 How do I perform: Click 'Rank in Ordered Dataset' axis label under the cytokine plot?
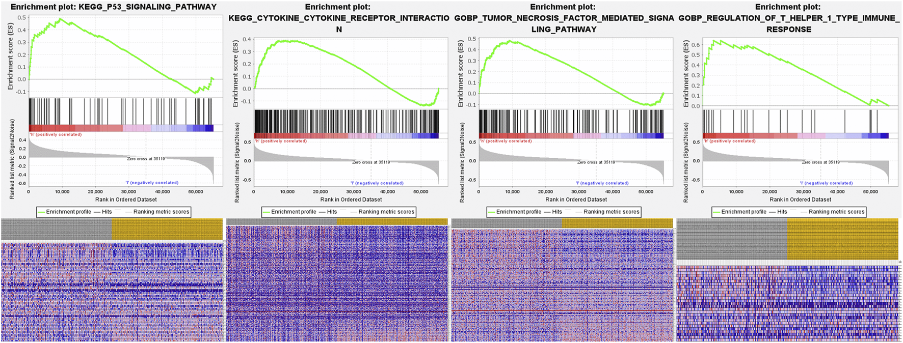coord(351,199)
